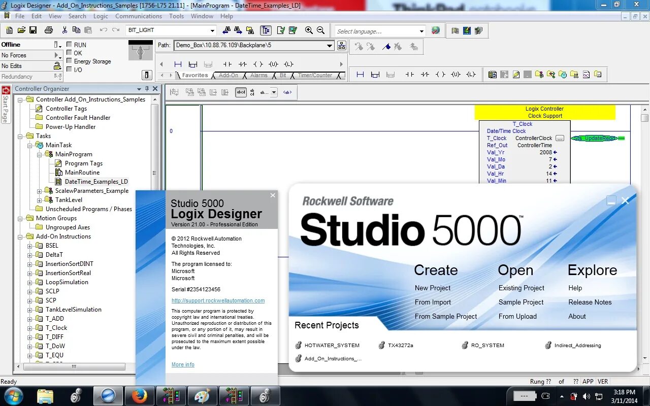Add an XIC contact from the Favorites bar
Image resolution: width=650 pixels, height=406 pixels.
click(227, 64)
